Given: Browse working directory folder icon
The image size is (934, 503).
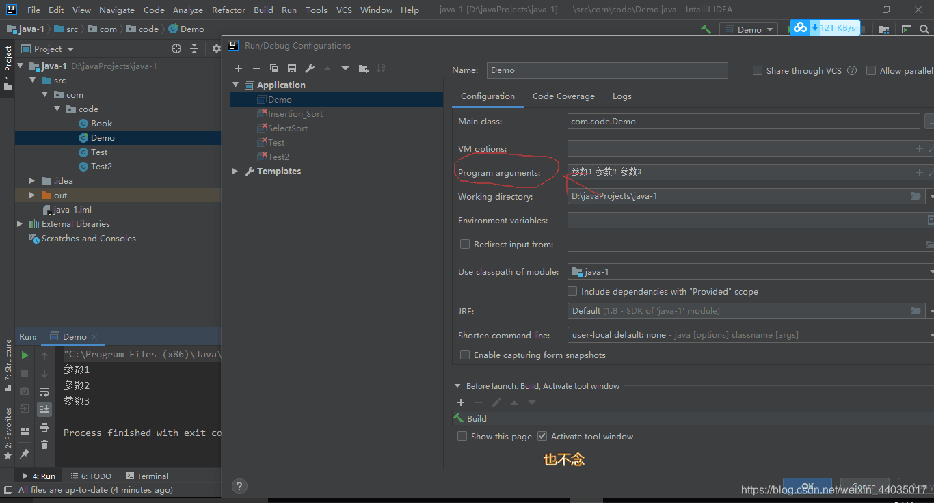Looking at the screenshot, I should coord(916,196).
